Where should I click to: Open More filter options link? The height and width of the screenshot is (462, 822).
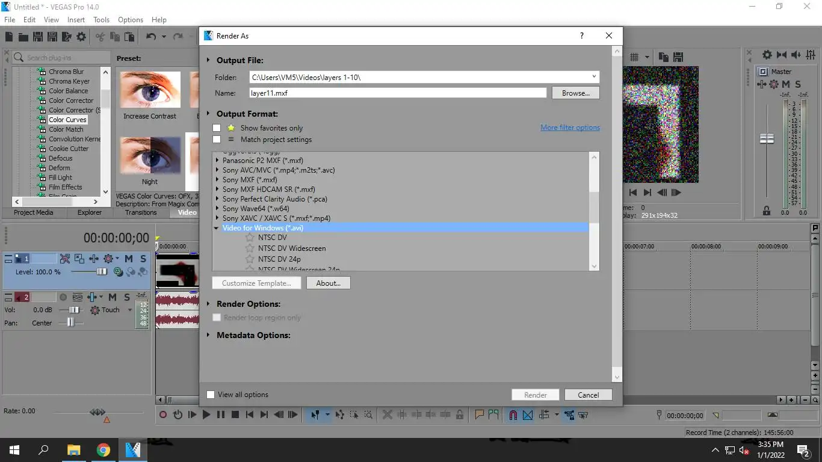pos(570,128)
